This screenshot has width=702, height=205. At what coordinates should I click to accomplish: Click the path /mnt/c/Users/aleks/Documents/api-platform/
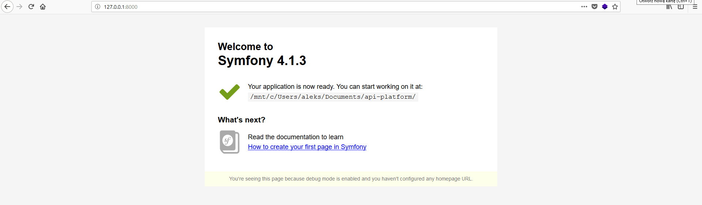pyautogui.click(x=333, y=97)
